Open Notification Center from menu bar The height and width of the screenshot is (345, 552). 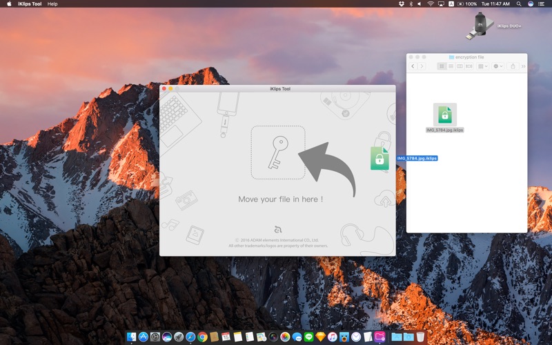click(x=542, y=4)
